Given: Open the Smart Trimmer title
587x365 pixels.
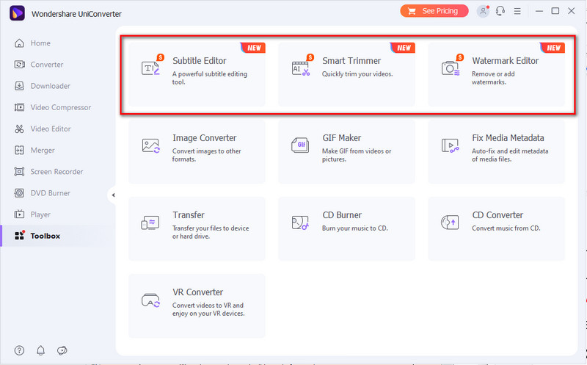Looking at the screenshot, I should tap(351, 61).
